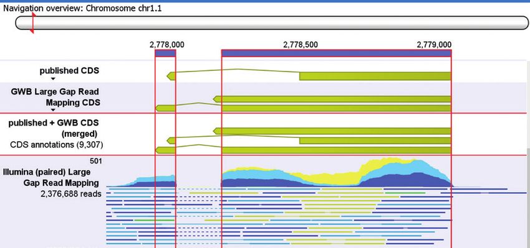Click the large coverage graph over second exon
Viewport: 530px width, 248px height.
[x=336, y=173]
